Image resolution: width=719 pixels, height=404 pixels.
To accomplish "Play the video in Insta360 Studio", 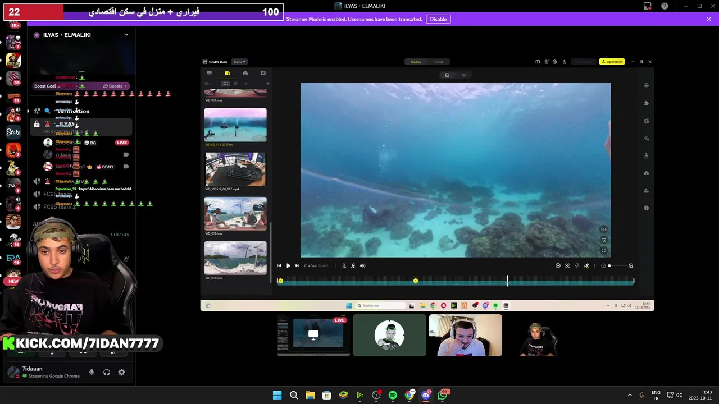I will click(288, 266).
